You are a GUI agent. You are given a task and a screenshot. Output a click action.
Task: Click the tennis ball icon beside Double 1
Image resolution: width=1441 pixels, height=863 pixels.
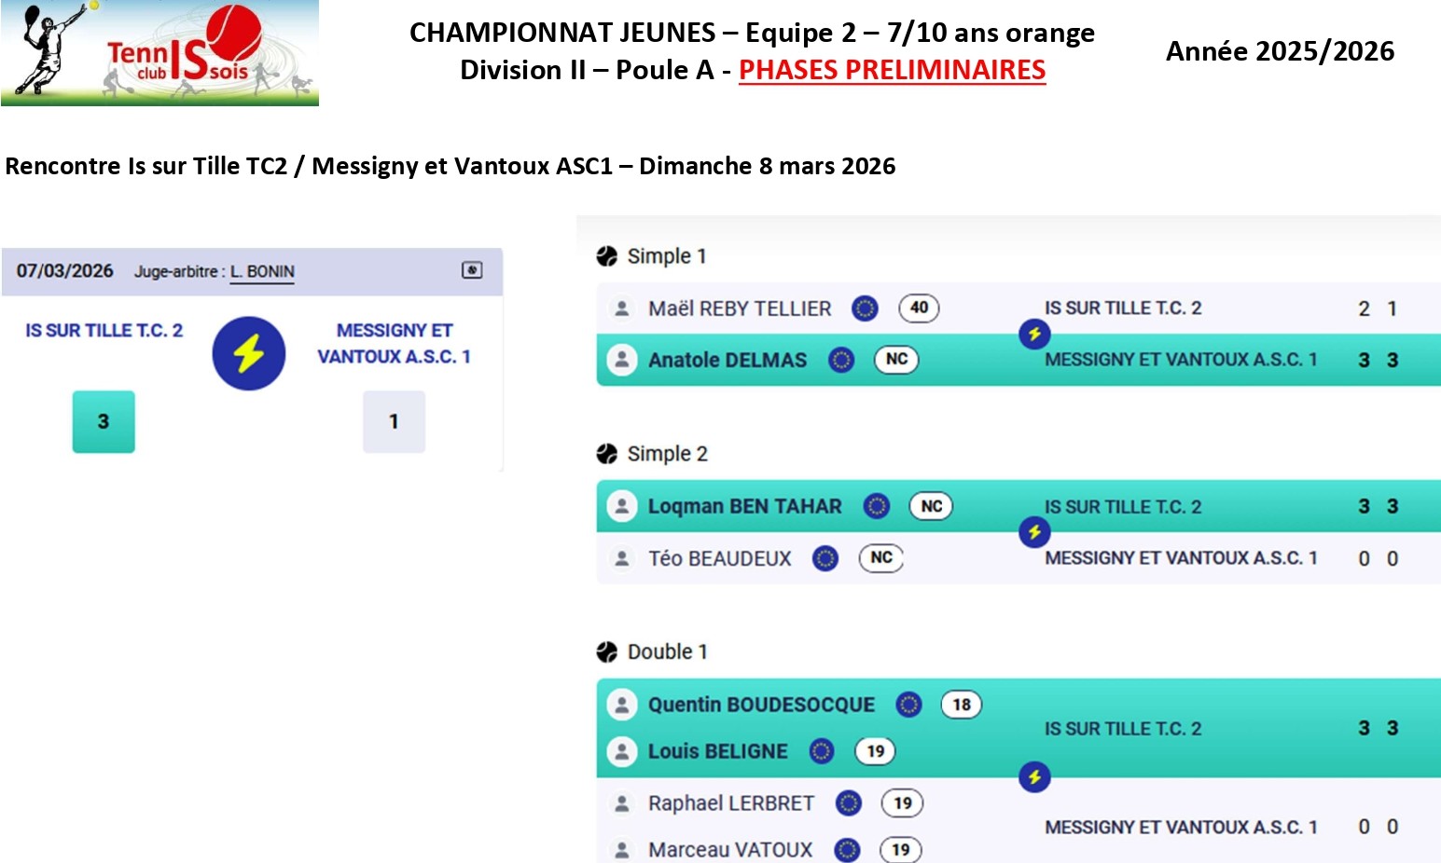coord(607,651)
